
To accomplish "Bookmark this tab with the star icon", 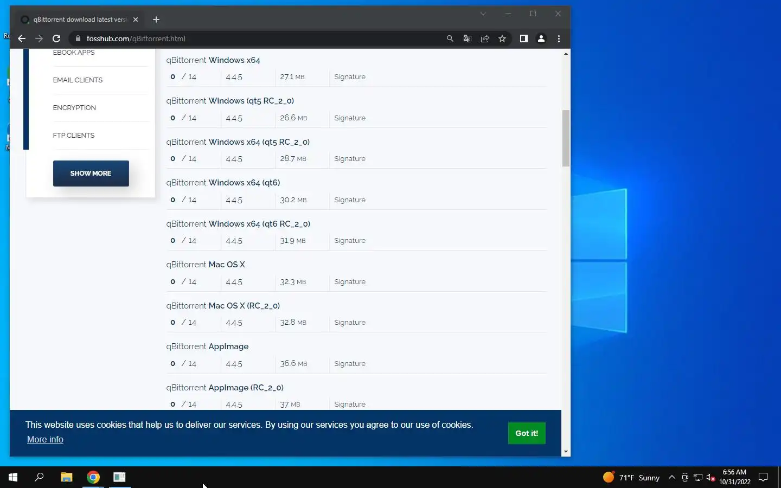I will tap(502, 38).
